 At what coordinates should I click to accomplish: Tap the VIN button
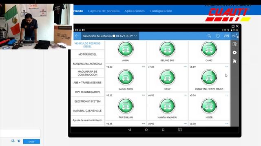pyautogui.click(x=226, y=36)
